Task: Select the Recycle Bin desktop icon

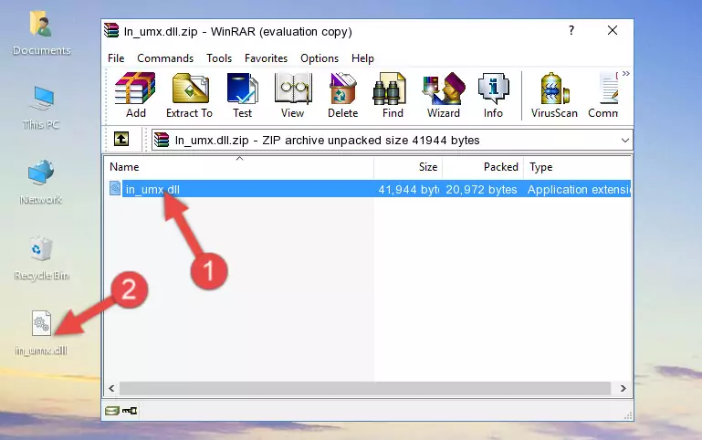Action: coord(42,257)
